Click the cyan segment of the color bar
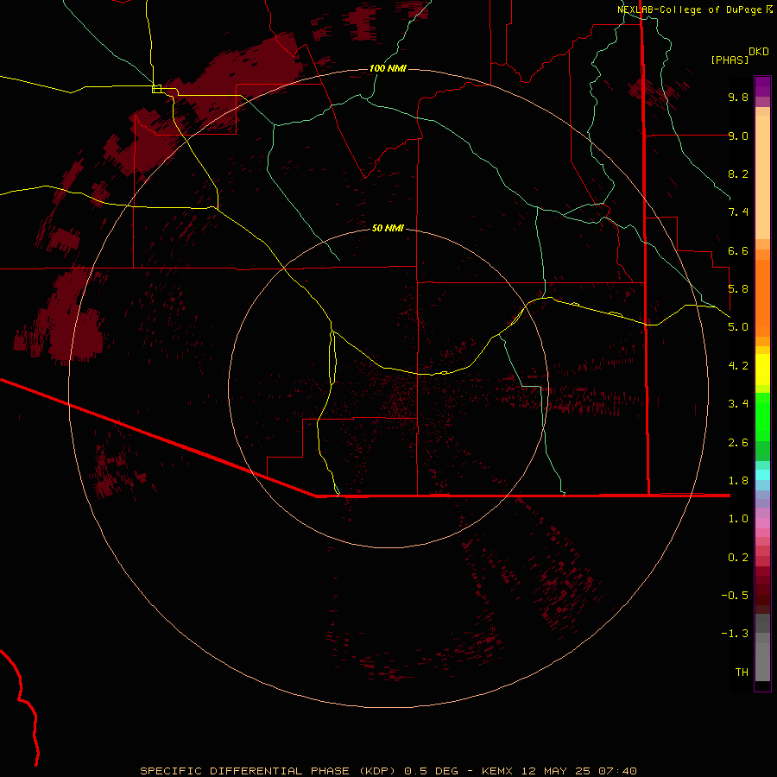Image resolution: width=777 pixels, height=777 pixels. click(762, 475)
